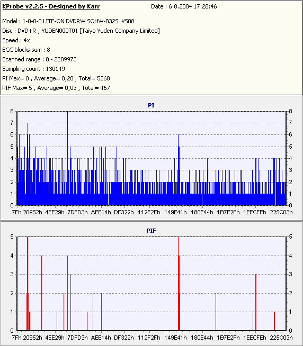Click the "PI" chart title
Image resolution: width=303 pixels, height=346 pixels.
(x=151, y=105)
